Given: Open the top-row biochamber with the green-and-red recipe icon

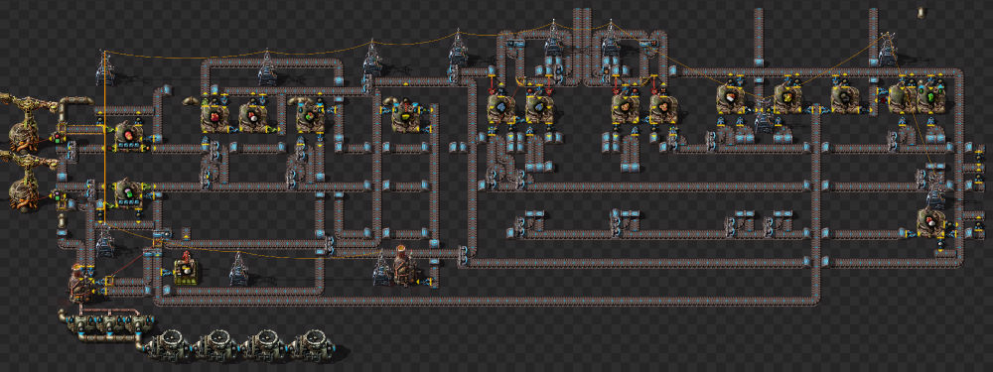Looking at the screenshot, I should (x=310, y=118).
